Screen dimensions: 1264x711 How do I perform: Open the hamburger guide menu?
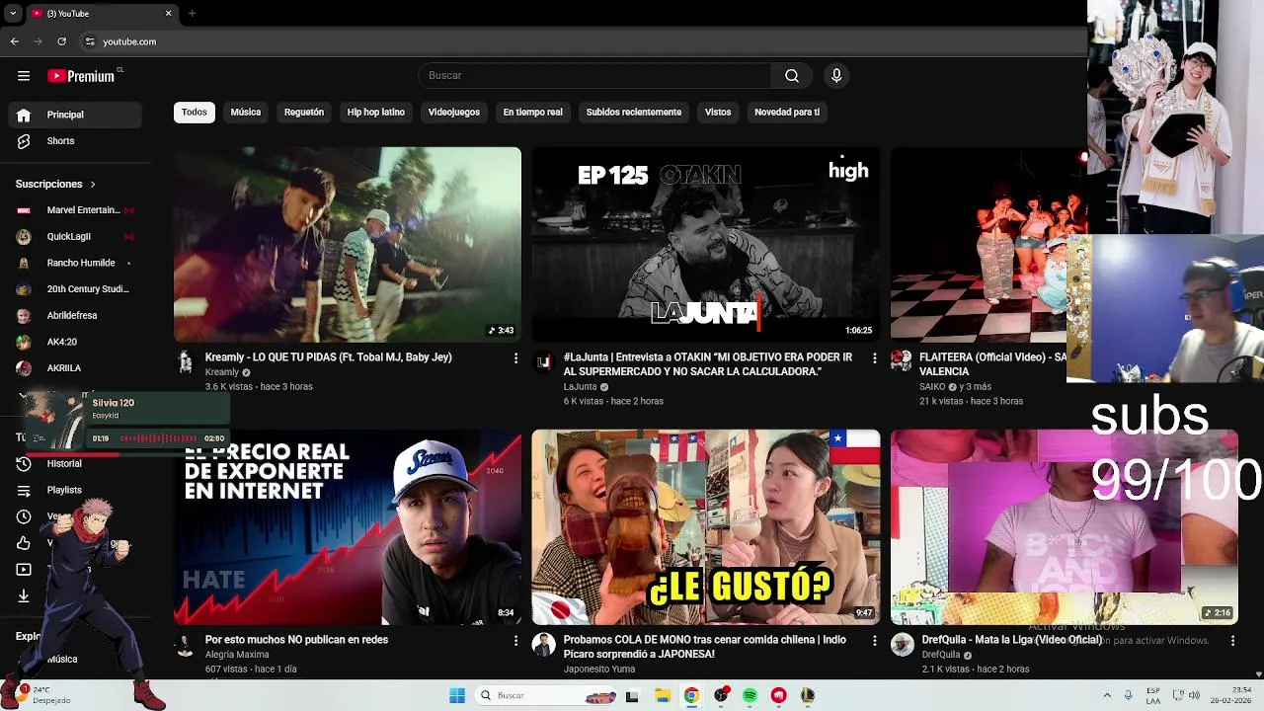click(24, 76)
